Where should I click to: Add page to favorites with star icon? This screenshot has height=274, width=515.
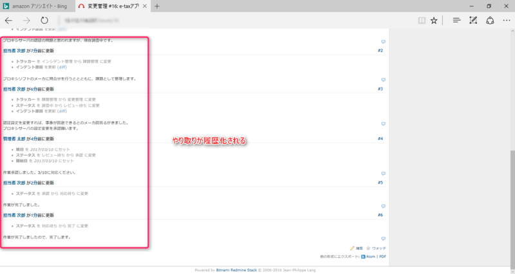pos(434,21)
